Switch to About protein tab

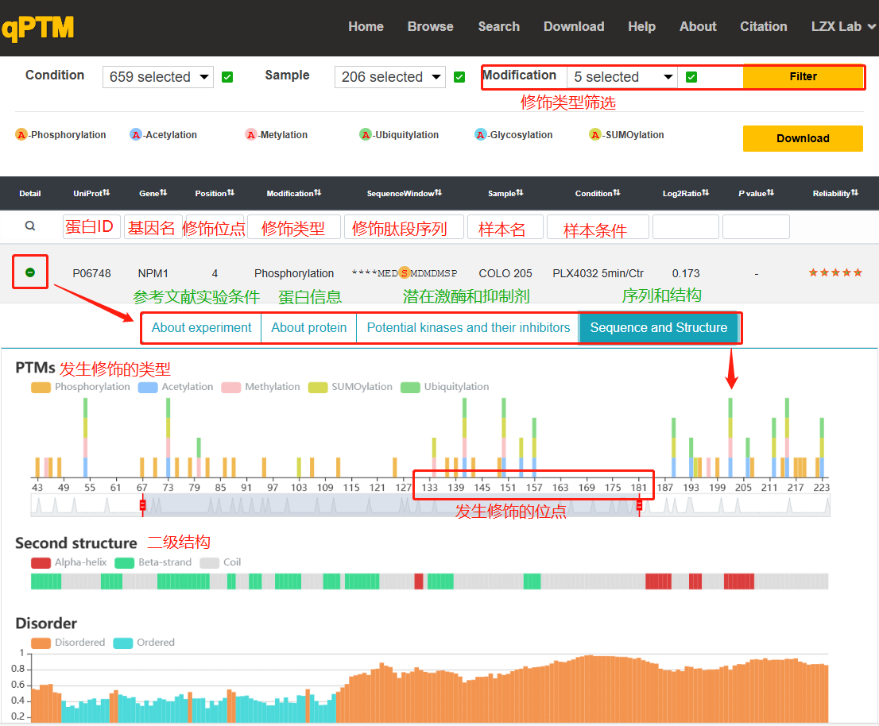(309, 328)
